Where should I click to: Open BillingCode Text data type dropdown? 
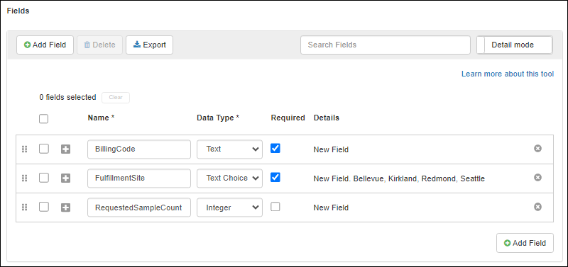point(229,149)
